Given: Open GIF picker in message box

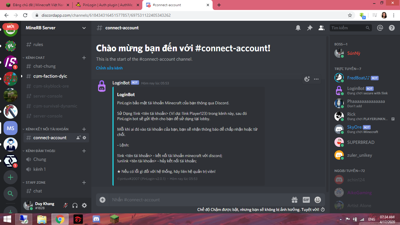Looking at the screenshot, I should (306, 200).
